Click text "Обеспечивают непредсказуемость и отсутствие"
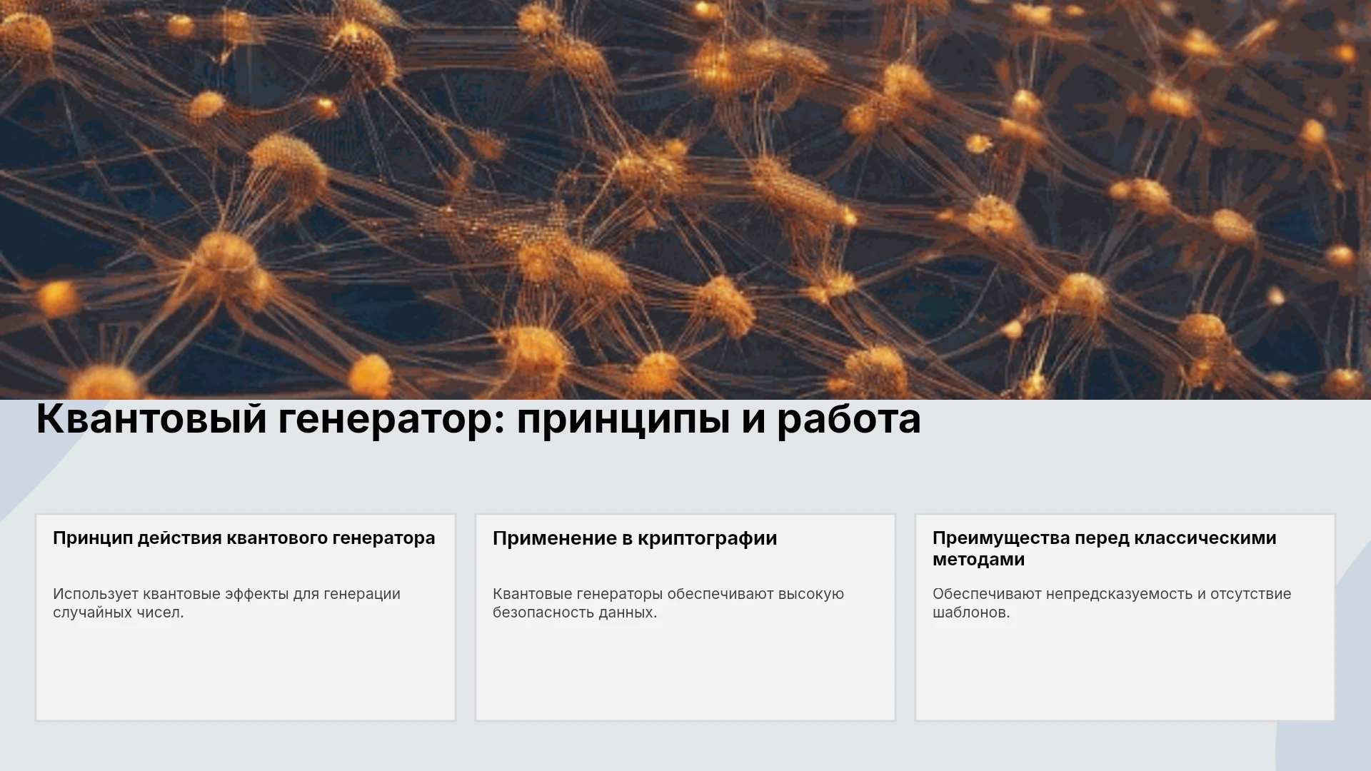This screenshot has width=1371, height=771. click(1112, 594)
